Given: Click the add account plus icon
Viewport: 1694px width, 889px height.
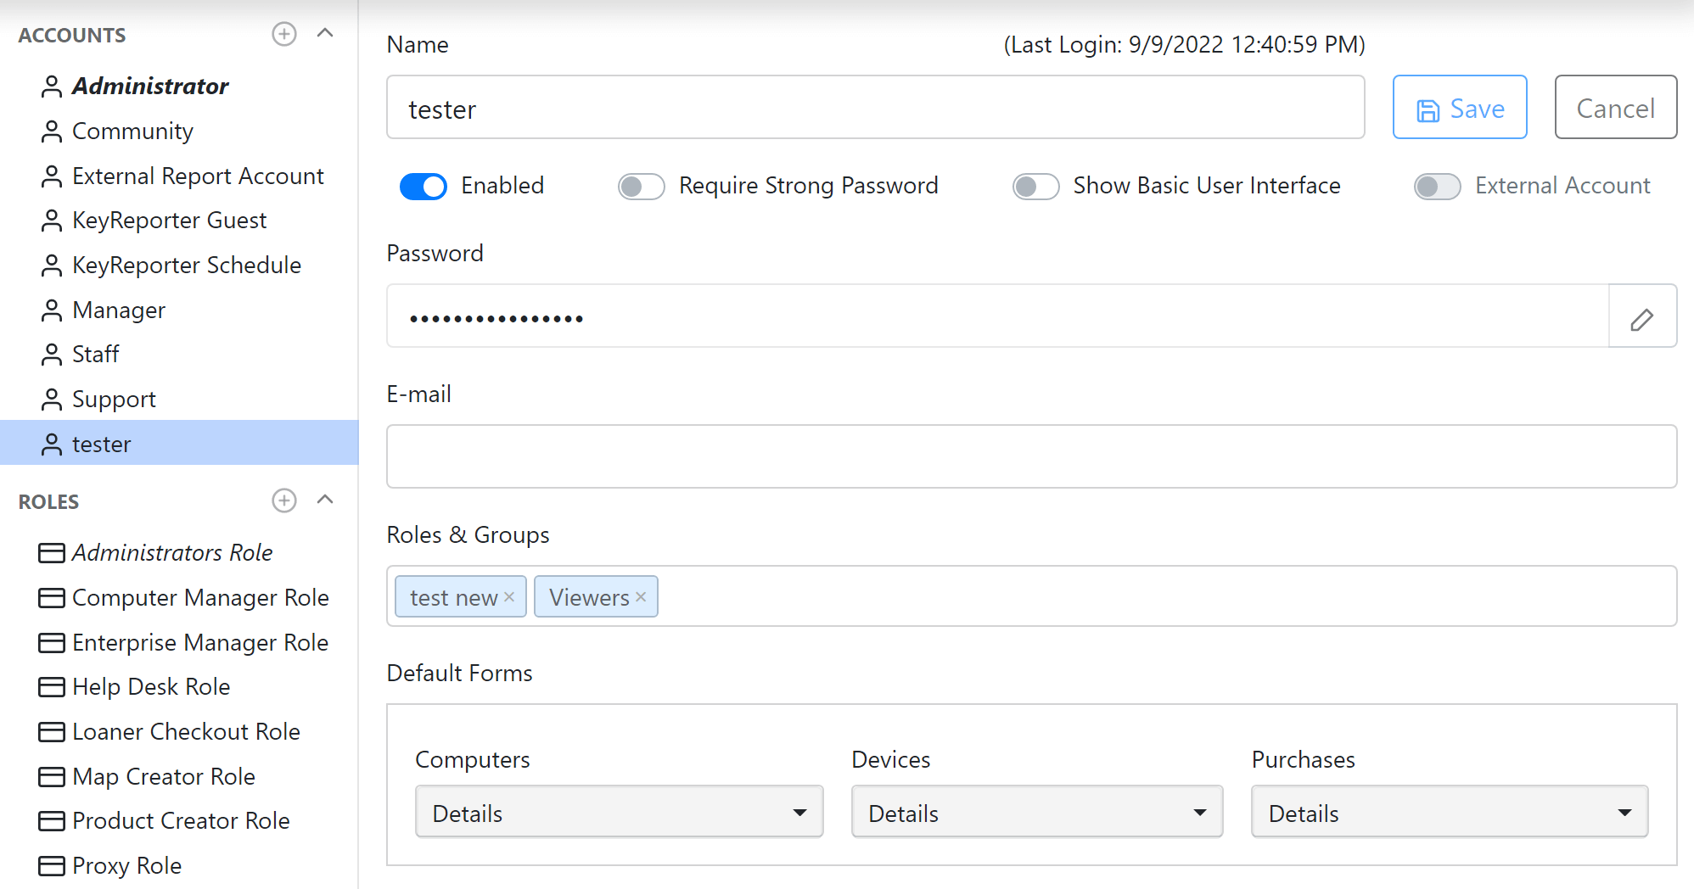Looking at the screenshot, I should pos(283,34).
